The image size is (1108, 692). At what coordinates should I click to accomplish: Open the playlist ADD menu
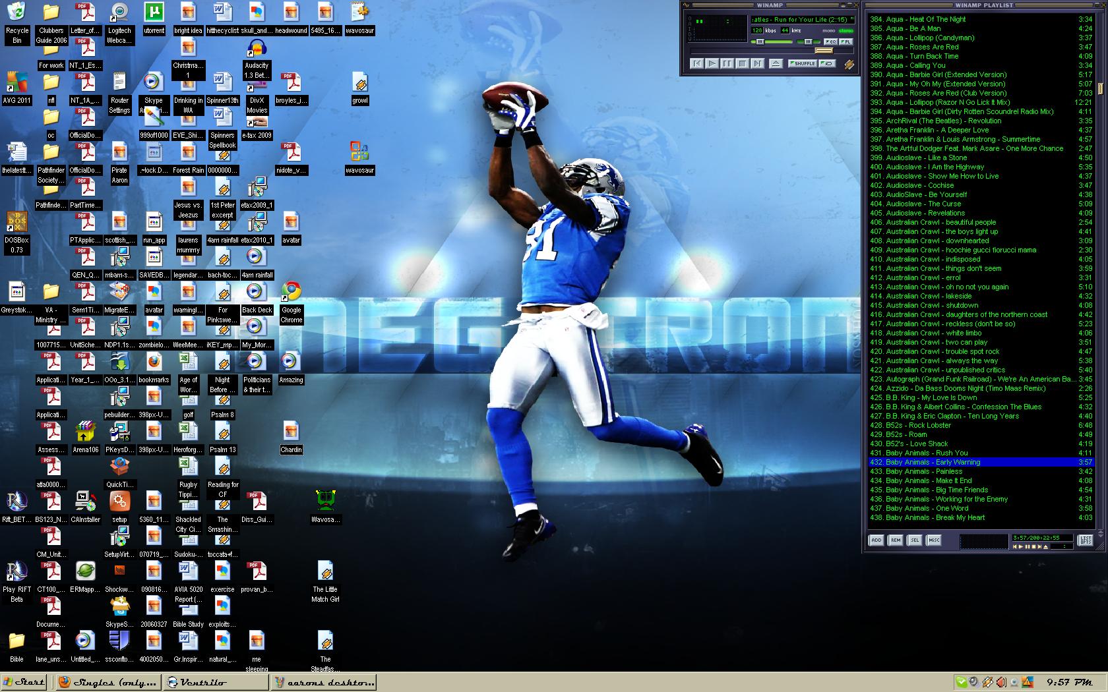point(876,540)
